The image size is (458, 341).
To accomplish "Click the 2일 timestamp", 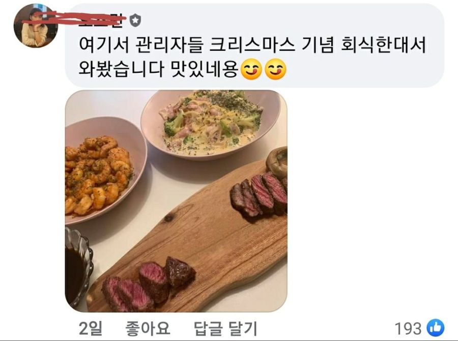I will (91, 328).
